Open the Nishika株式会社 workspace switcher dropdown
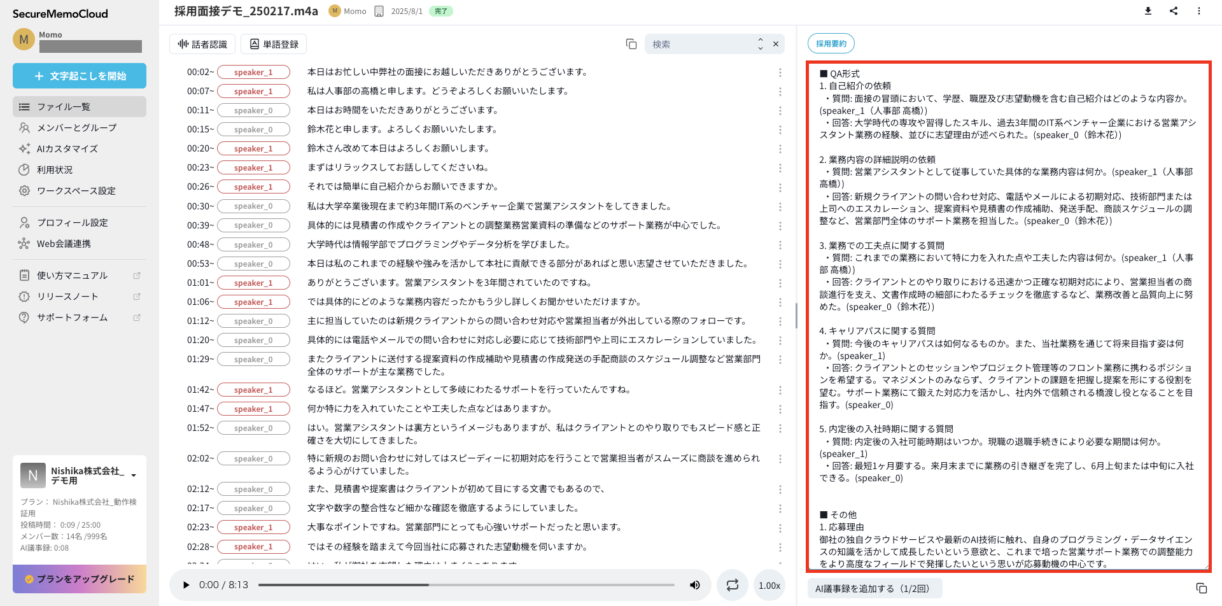 (133, 474)
